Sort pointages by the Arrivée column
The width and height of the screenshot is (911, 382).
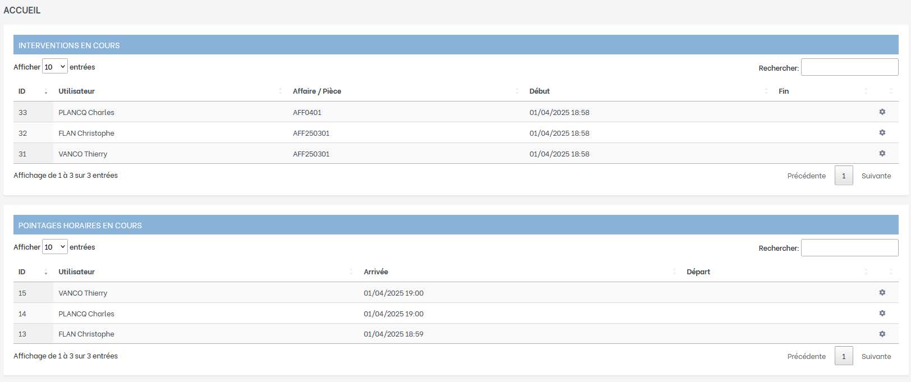(520, 271)
